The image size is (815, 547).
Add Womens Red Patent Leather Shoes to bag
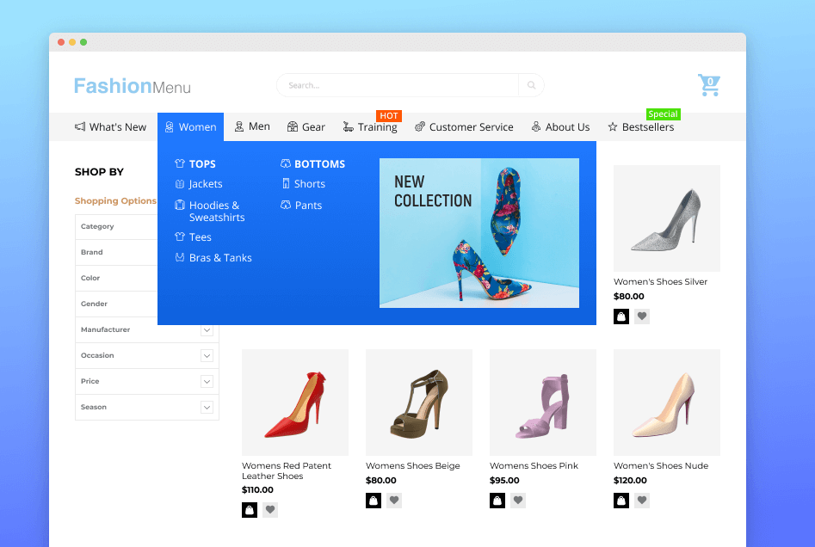point(250,510)
